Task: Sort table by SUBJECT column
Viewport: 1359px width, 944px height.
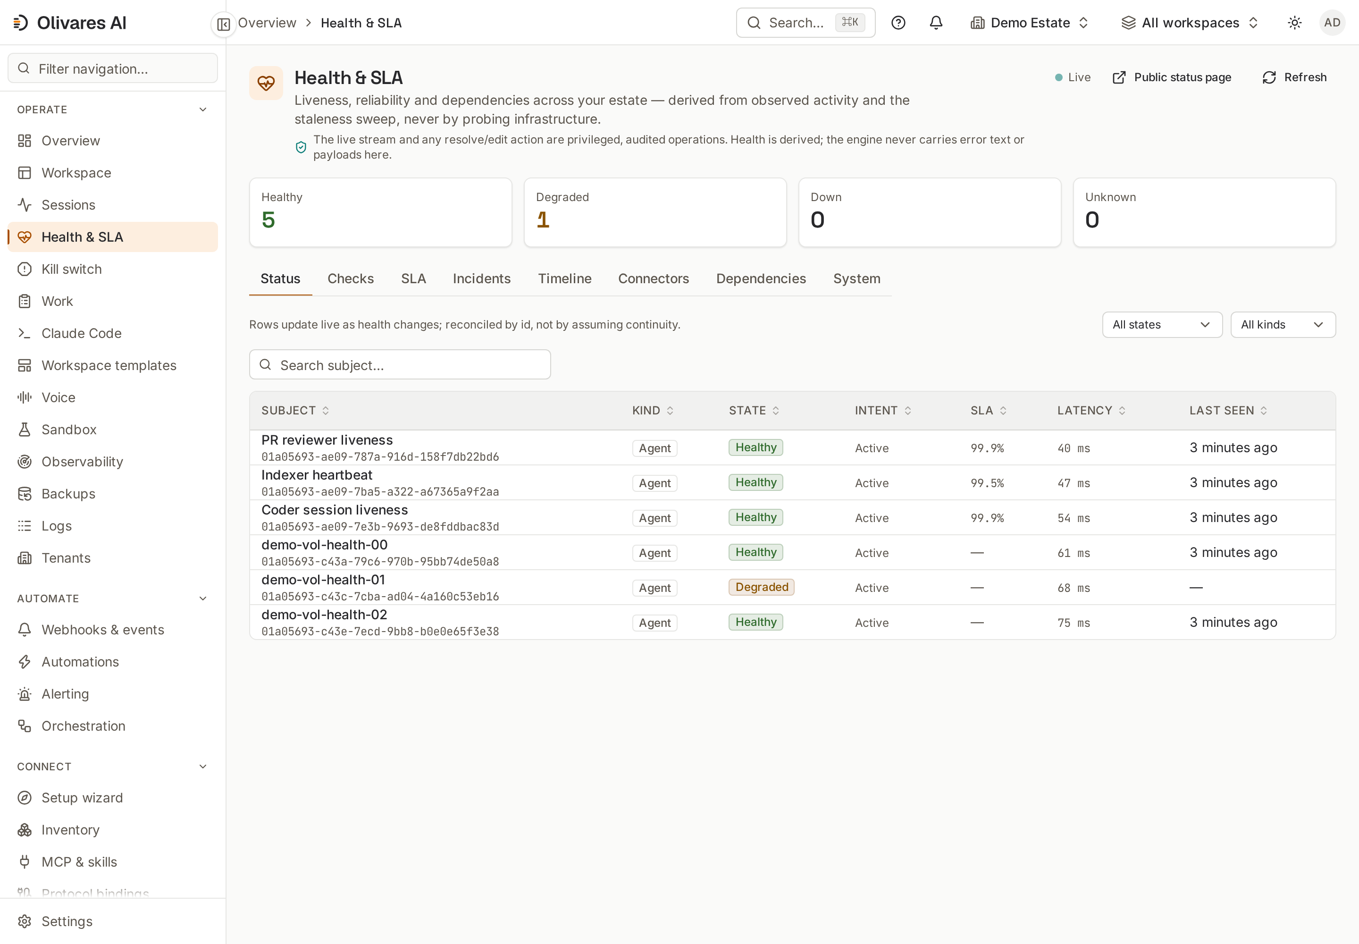Action: pos(295,411)
